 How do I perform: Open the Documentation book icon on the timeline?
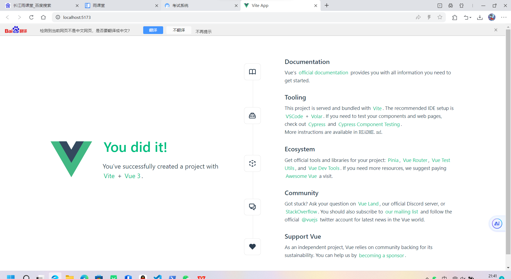click(252, 72)
